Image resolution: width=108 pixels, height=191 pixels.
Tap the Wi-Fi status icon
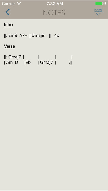(19, 4)
